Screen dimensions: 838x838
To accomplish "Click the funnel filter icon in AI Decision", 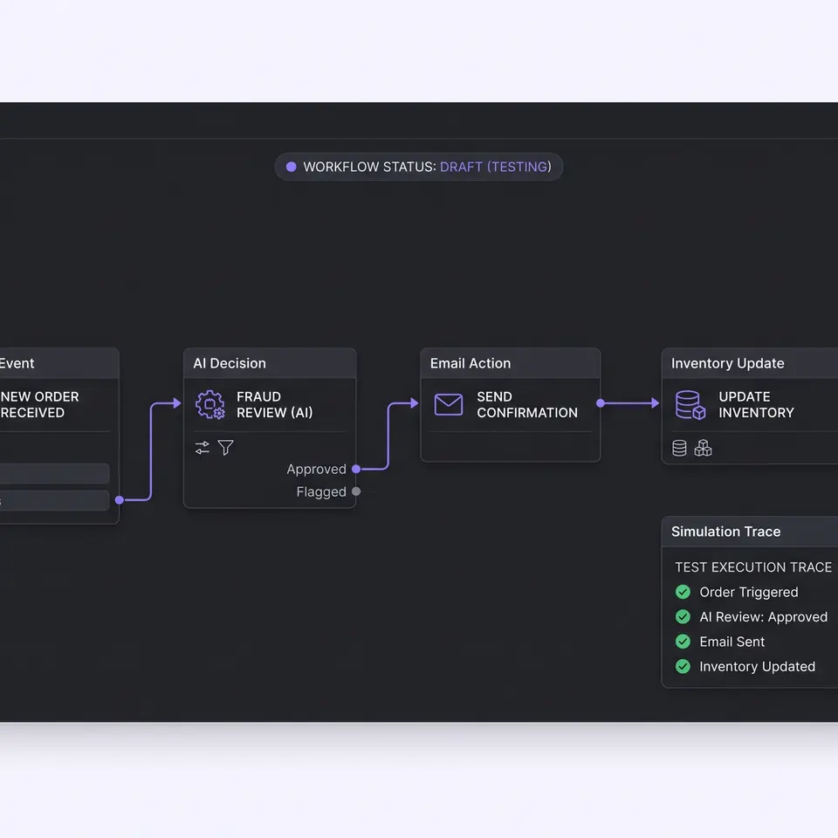I will point(225,447).
